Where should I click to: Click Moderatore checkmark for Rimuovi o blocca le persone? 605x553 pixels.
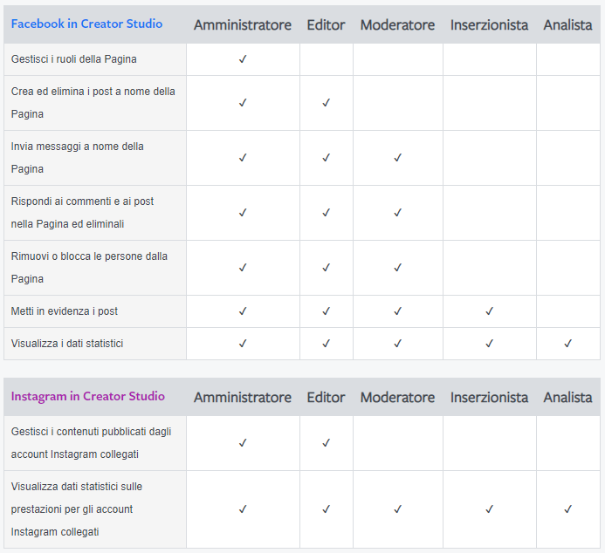(x=398, y=268)
